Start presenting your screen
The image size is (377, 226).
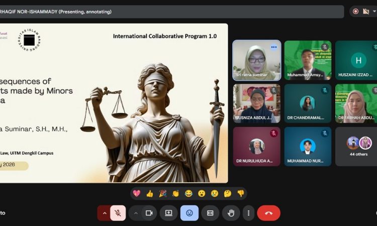coord(168,213)
